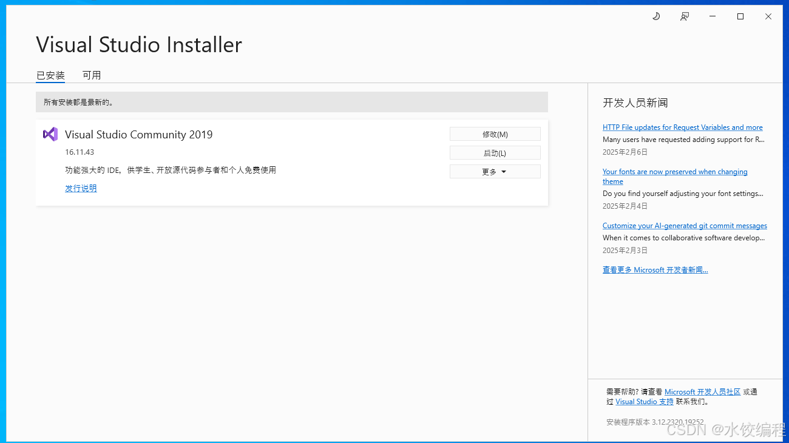This screenshot has width=789, height=443.
Task: Open 查看更多 Microsoft 开发者新闻 link
Action: [x=655, y=270]
